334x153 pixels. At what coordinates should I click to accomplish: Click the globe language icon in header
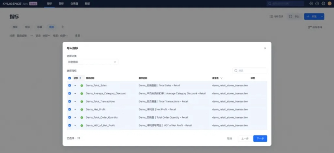click(323, 3)
